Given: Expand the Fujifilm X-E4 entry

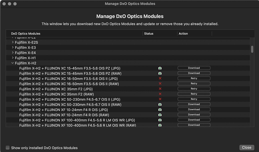Looking at the screenshot, I should point(13,52).
